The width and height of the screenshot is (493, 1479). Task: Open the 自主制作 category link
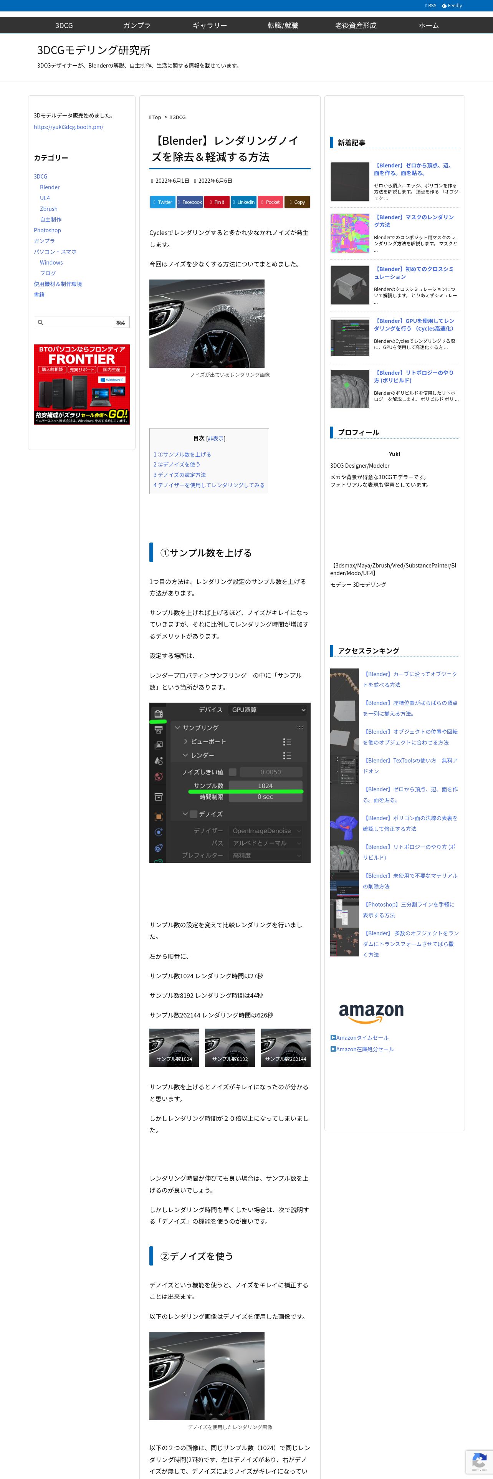(x=51, y=219)
